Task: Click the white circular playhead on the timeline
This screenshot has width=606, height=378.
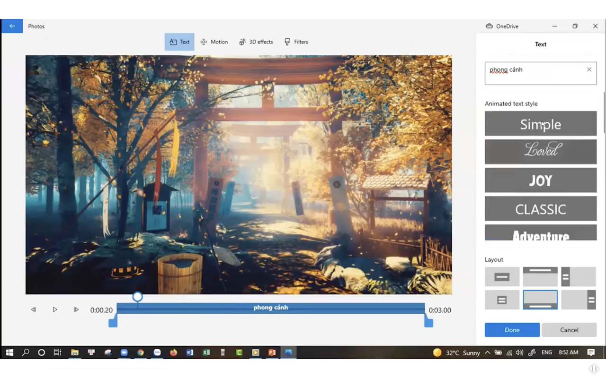Action: click(x=137, y=297)
